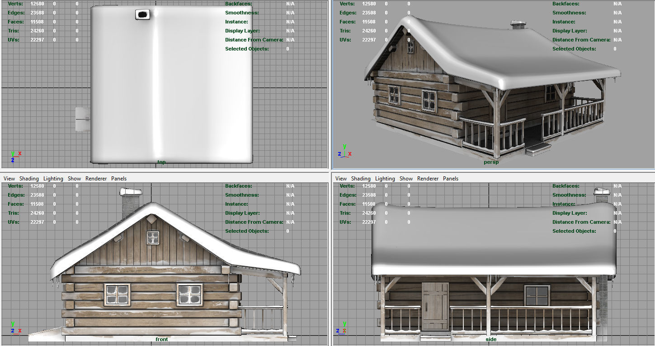Click the 'side' camera name label
Viewport: 655px width, 346px height.
[x=491, y=339]
